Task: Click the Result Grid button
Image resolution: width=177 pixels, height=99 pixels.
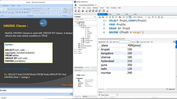Action: (x=102, y=42)
